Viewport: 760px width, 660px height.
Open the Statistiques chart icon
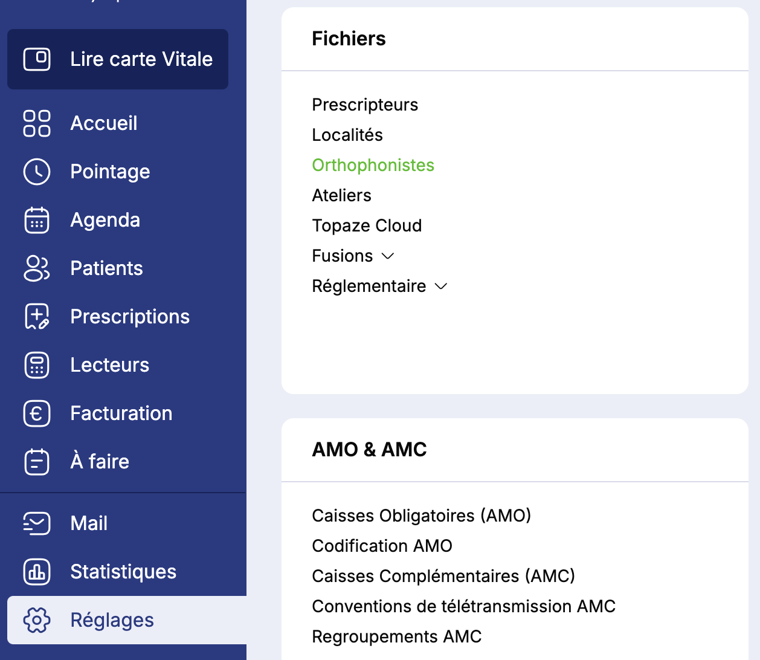[x=37, y=572]
